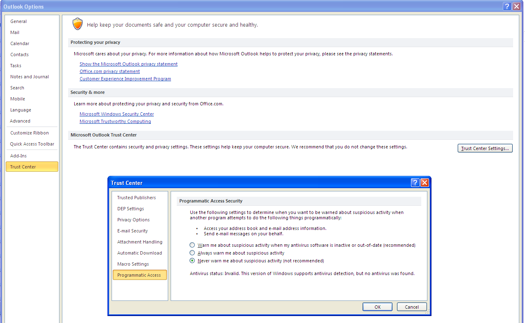Click the Security & more heading
525x323 pixels.
point(87,92)
